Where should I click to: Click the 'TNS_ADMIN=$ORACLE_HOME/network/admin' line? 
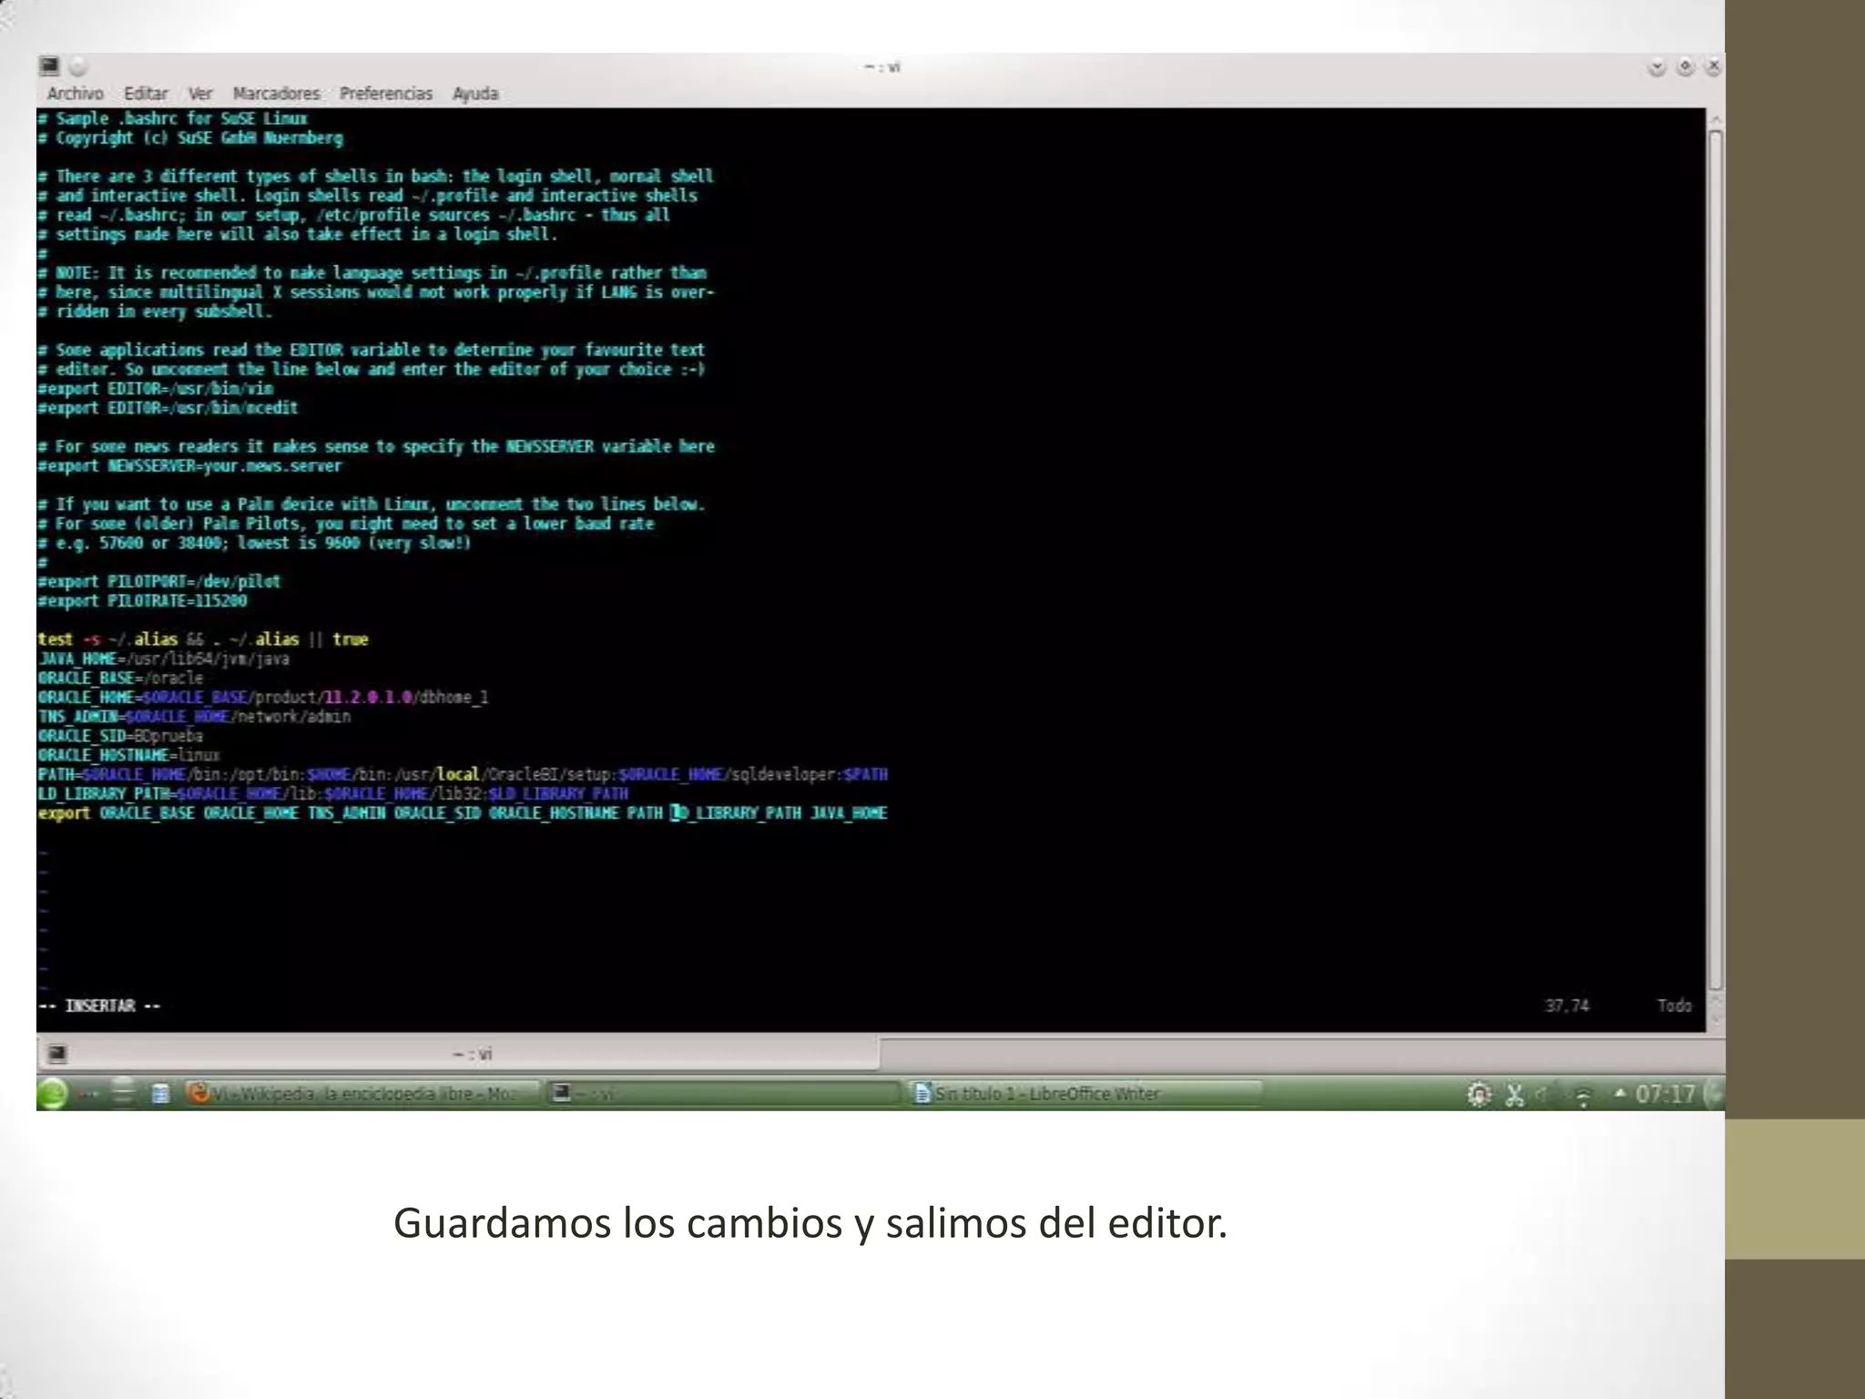pos(195,717)
